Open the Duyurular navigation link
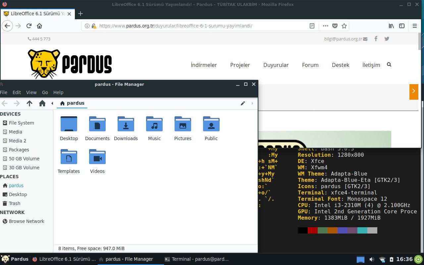424x265 pixels. click(x=276, y=65)
